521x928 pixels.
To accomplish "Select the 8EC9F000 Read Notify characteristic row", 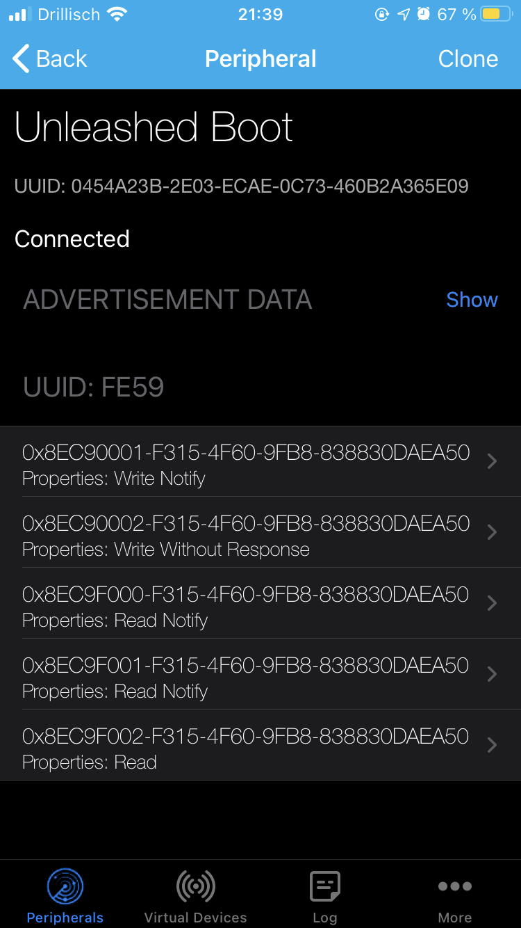I will click(x=246, y=603).
